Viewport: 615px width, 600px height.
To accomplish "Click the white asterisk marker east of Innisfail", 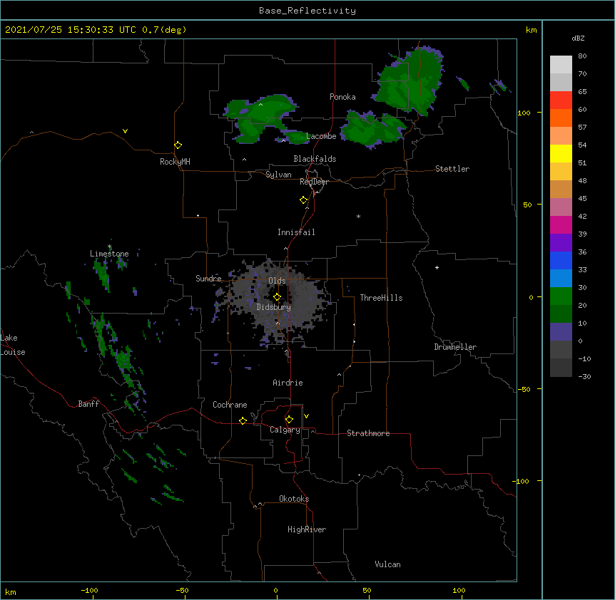I will (358, 216).
